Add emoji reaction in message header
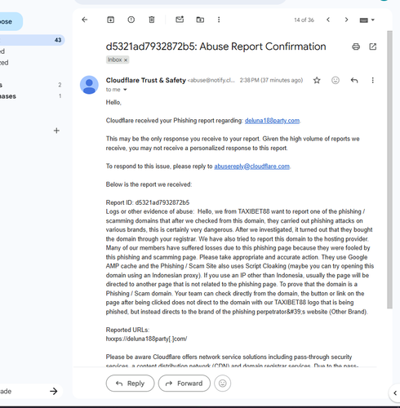The height and width of the screenshot is (408, 400). point(336,80)
